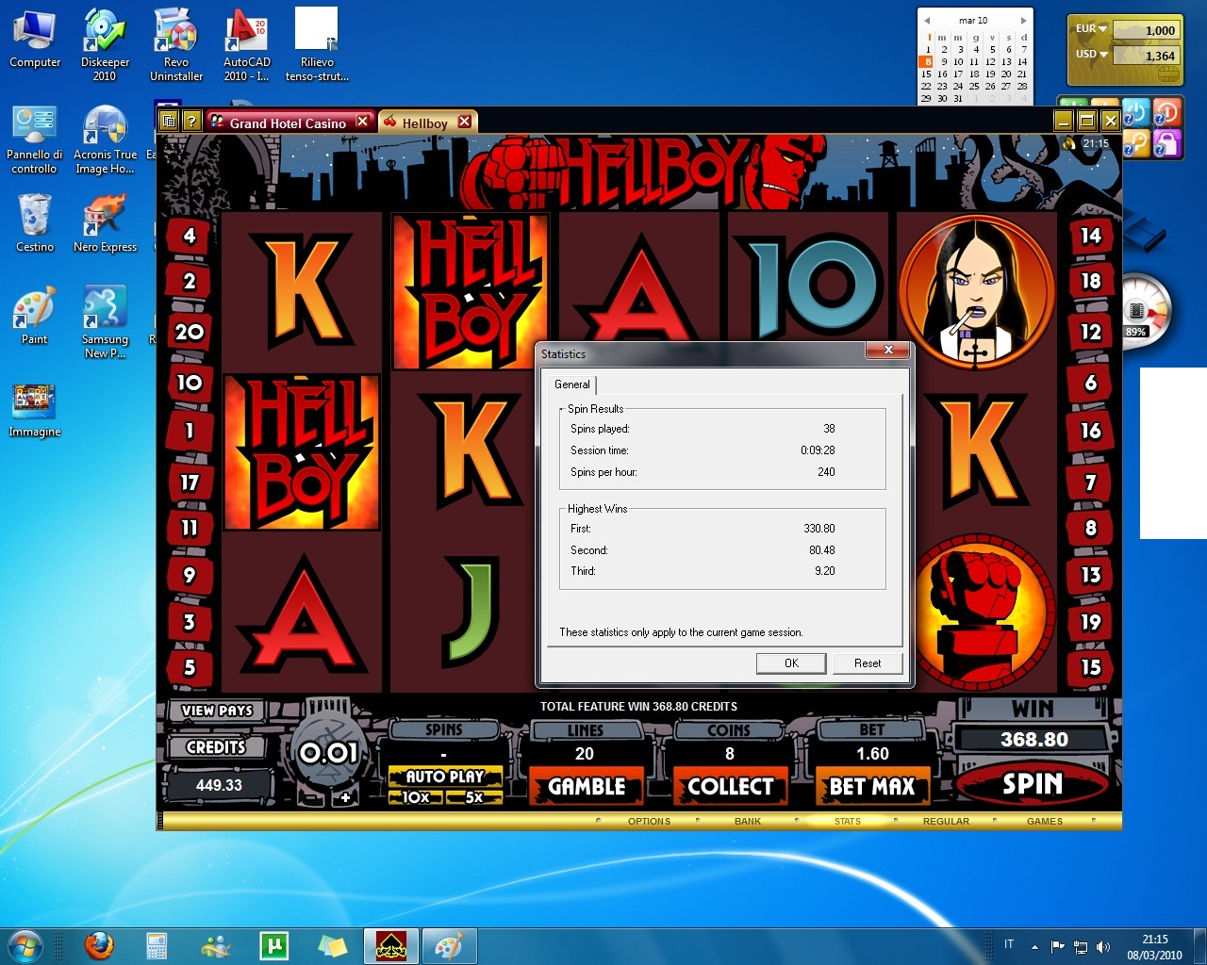This screenshot has width=1207, height=965.
Task: Open the Samsung New PC Studio shortcut
Action: click(105, 321)
